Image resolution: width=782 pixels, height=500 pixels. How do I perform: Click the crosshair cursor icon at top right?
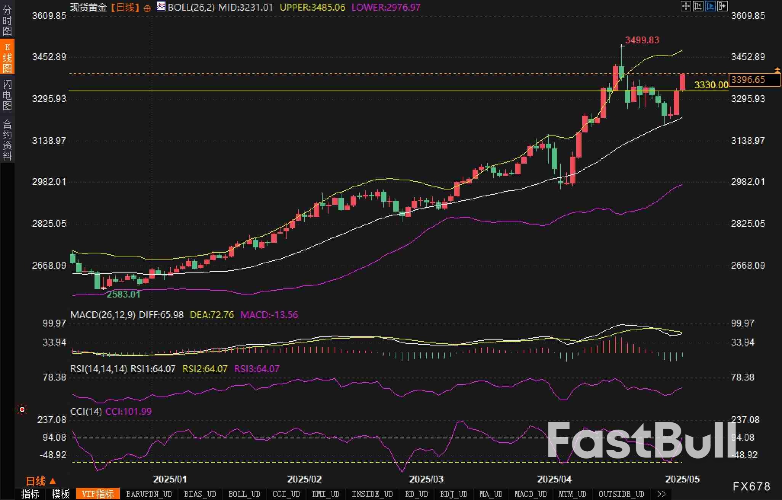click(x=686, y=6)
